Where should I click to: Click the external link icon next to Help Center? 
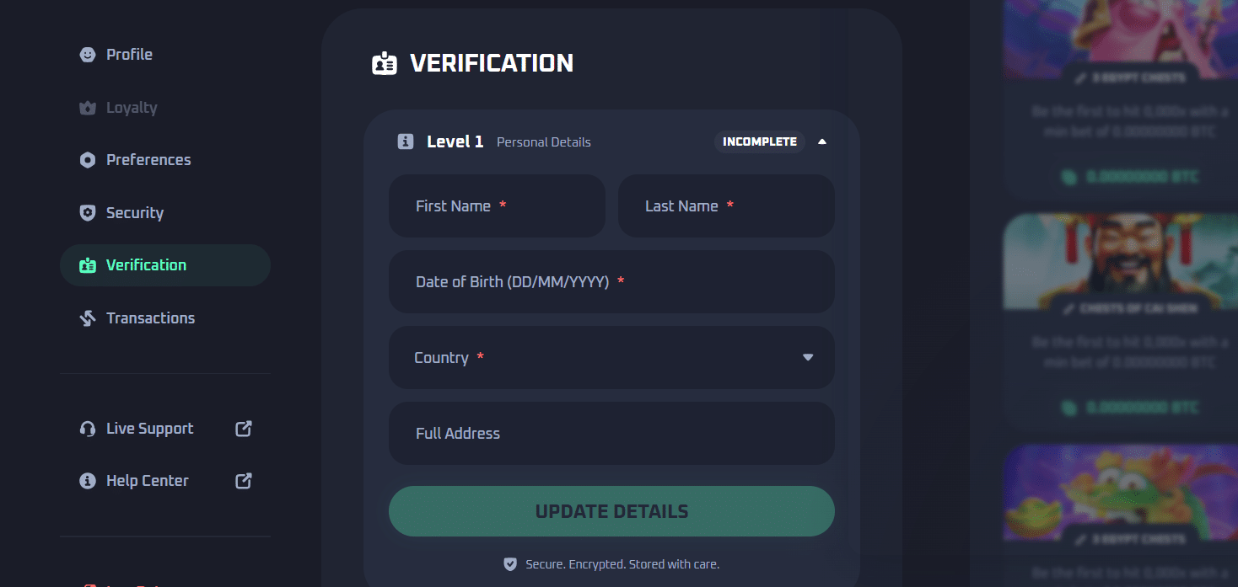click(x=242, y=480)
